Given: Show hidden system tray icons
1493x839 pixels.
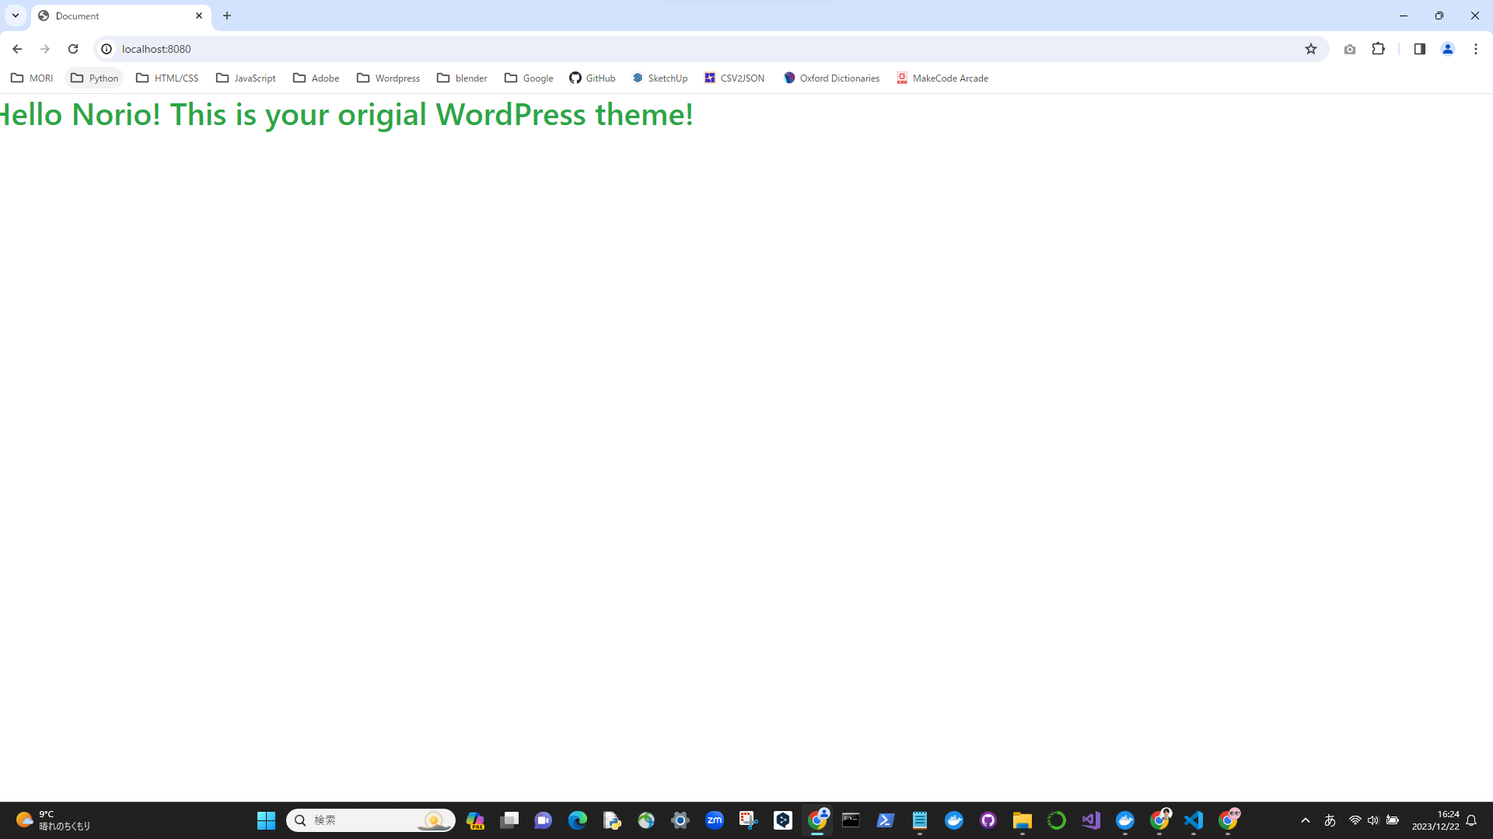Looking at the screenshot, I should tap(1305, 820).
